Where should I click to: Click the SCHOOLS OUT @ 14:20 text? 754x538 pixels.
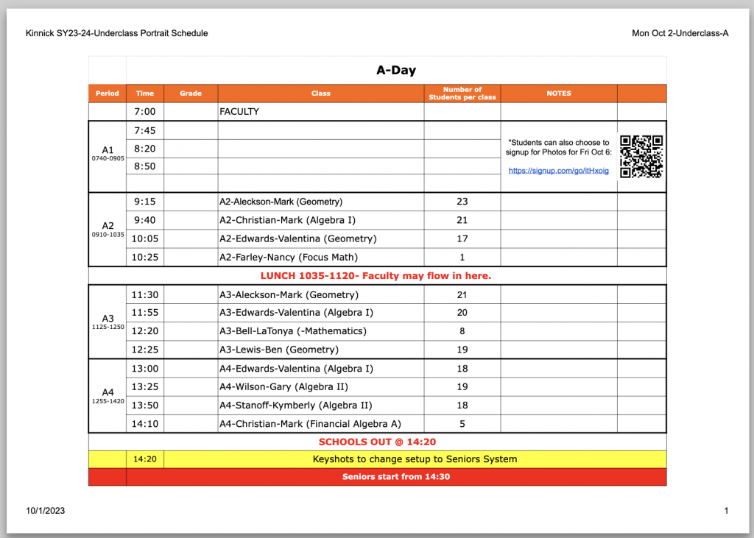377,442
